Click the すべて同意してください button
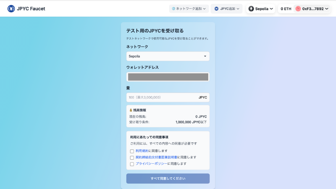Viewport: 336px width, 189px height. coord(168,178)
